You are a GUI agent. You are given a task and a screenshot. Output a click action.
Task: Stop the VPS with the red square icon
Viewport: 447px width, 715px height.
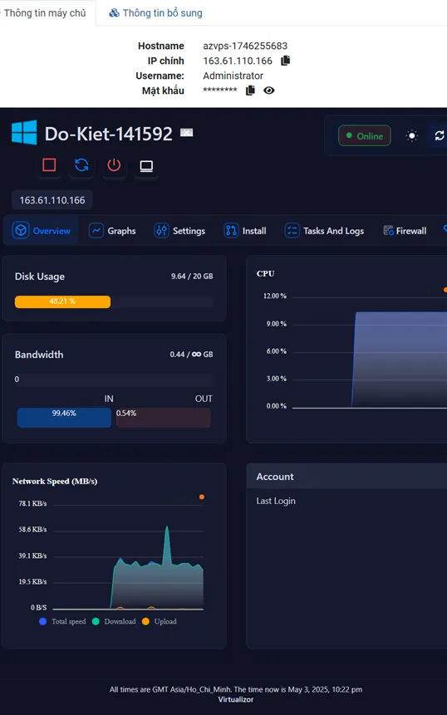pyautogui.click(x=49, y=165)
